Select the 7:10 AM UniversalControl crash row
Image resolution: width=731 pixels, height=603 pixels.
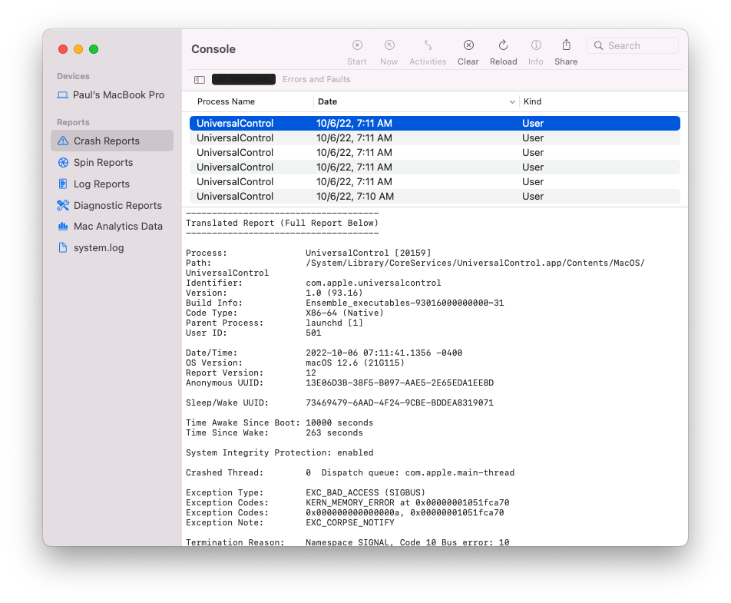coord(435,197)
